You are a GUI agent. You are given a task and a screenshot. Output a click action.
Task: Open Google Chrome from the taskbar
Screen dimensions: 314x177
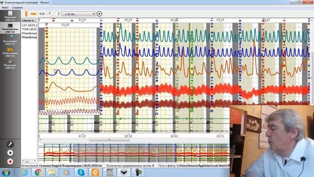[38, 173]
